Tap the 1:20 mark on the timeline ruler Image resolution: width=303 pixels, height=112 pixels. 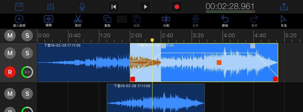[x=105, y=36]
